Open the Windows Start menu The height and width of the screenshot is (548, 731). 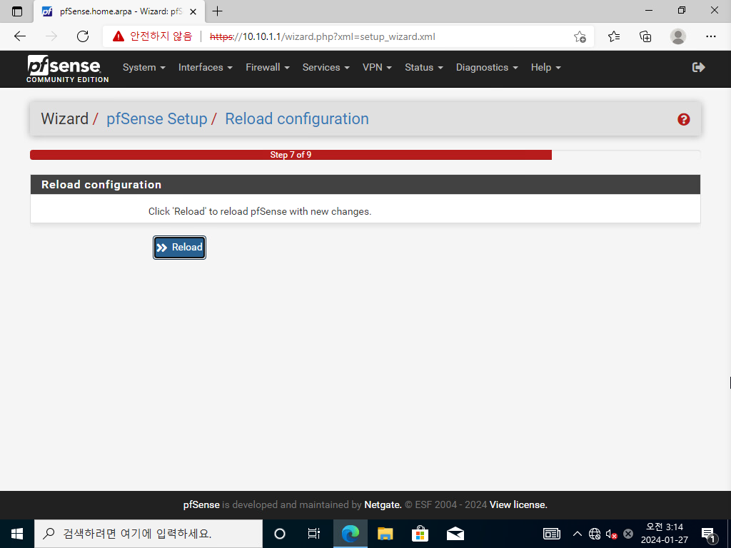pos(17,534)
